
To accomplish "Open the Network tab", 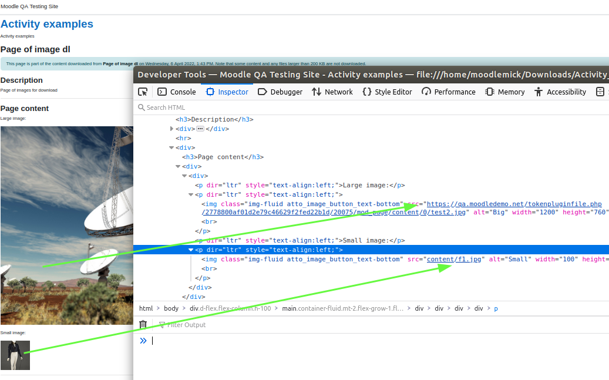I will pyautogui.click(x=332, y=92).
